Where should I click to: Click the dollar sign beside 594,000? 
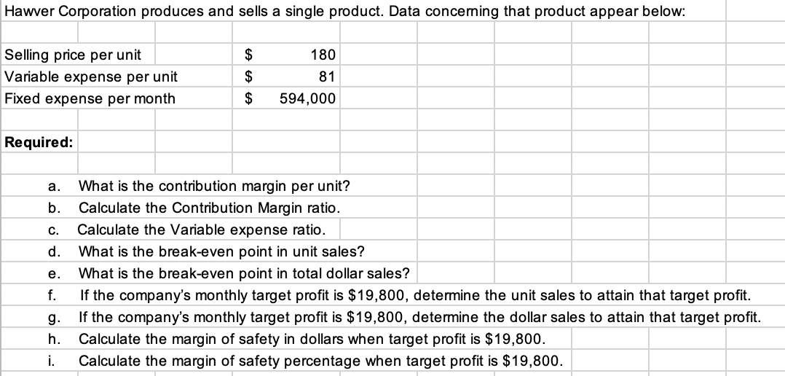point(248,98)
